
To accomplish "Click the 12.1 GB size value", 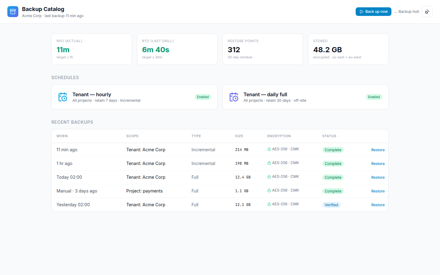I will pyautogui.click(x=243, y=205).
